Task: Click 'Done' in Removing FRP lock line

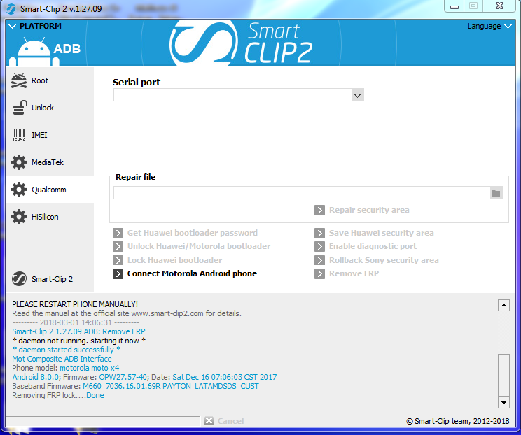Action: pos(95,396)
